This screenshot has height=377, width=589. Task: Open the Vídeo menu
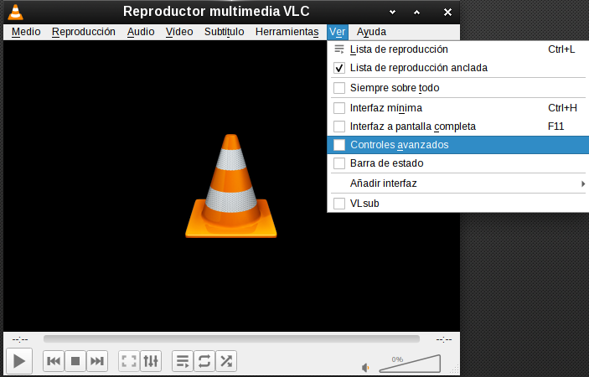[179, 32]
